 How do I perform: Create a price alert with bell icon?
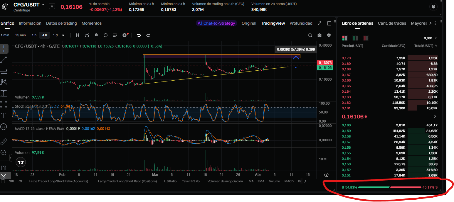tap(96, 35)
